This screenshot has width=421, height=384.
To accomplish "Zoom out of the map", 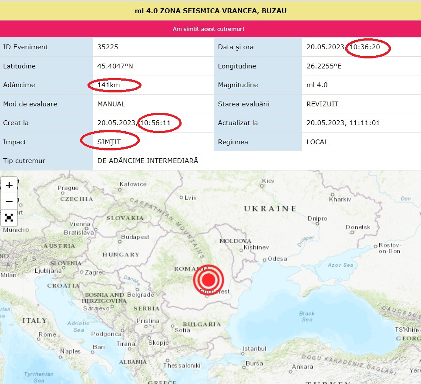I will point(9,201).
